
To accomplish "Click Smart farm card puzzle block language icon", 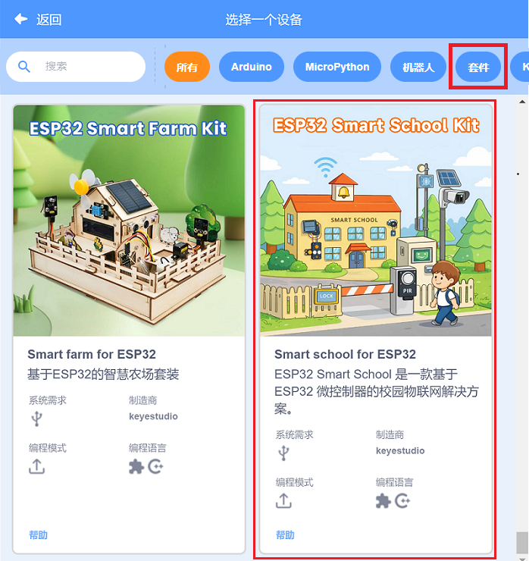I will pos(136,467).
